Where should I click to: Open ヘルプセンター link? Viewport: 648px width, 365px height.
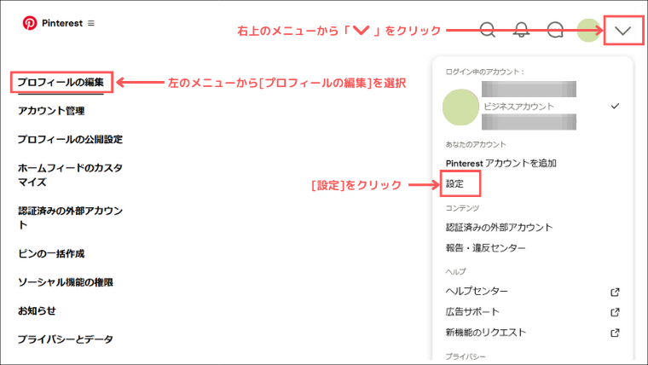[477, 291]
